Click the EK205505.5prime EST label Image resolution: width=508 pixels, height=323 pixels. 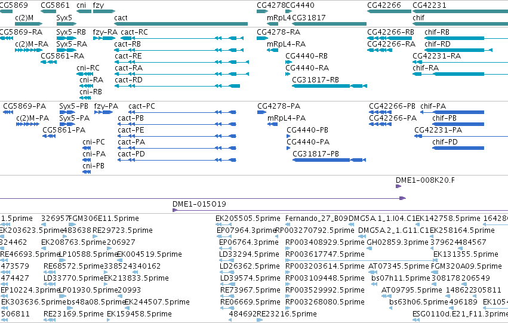pyautogui.click(x=248, y=219)
